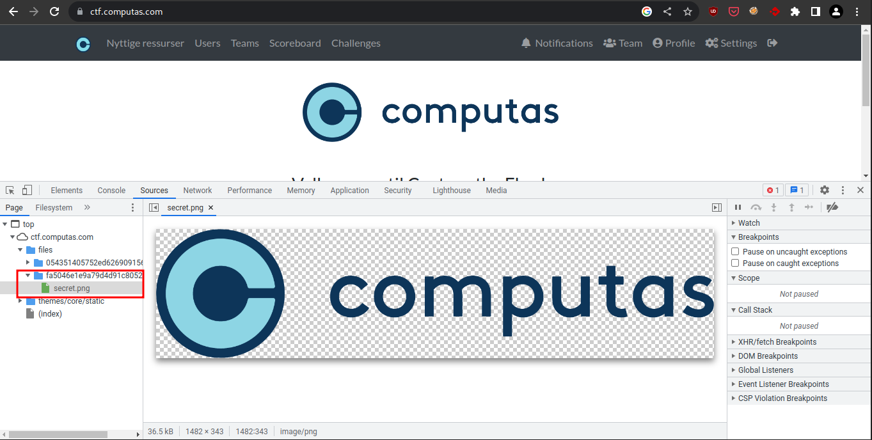Enable Pause on uncaught exceptions
The image size is (872, 440).
click(735, 252)
